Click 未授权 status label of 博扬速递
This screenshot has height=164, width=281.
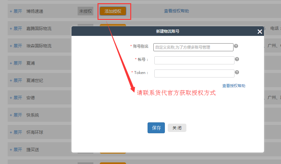[x=85, y=11]
